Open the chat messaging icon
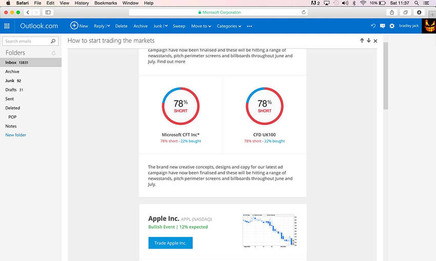This screenshot has height=261, width=436. (382, 26)
